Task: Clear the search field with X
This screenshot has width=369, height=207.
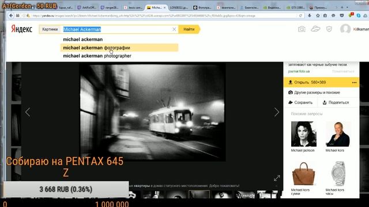Action: click(x=174, y=29)
